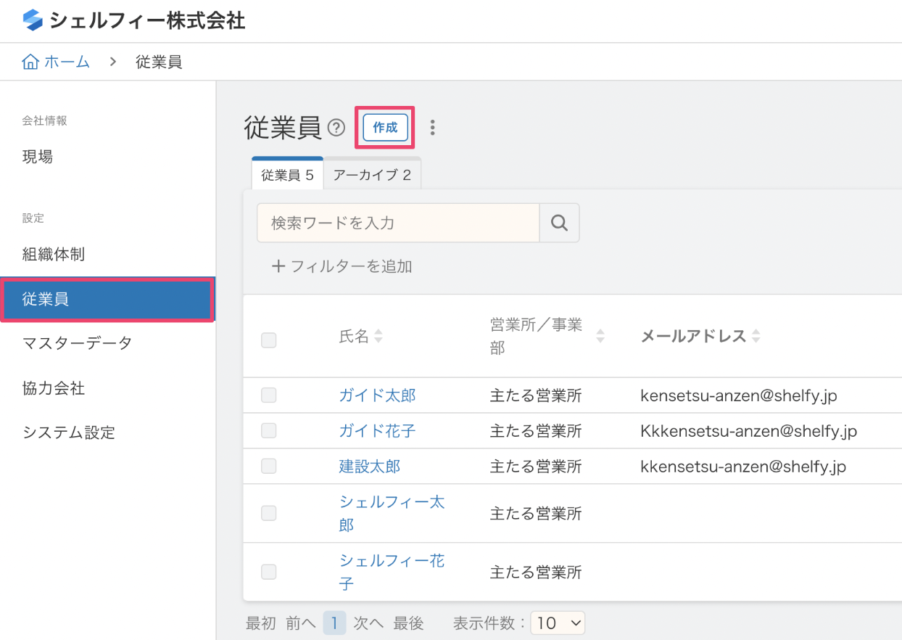Image resolution: width=902 pixels, height=640 pixels.
Task: Switch to the アーカイブ 2 tab
Action: point(372,175)
